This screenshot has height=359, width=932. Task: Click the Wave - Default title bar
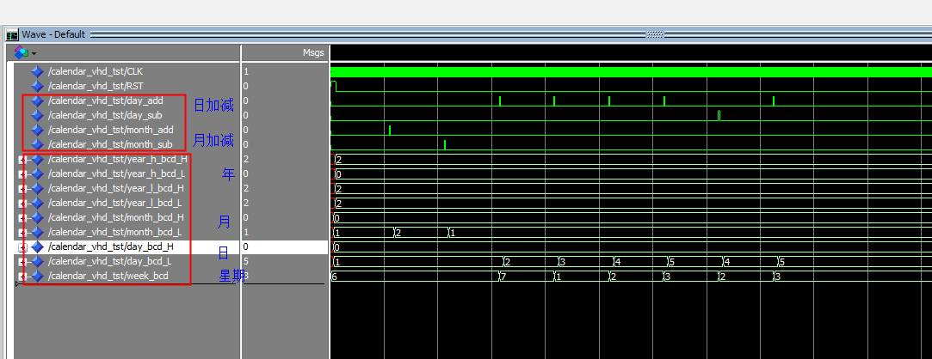pos(466,34)
